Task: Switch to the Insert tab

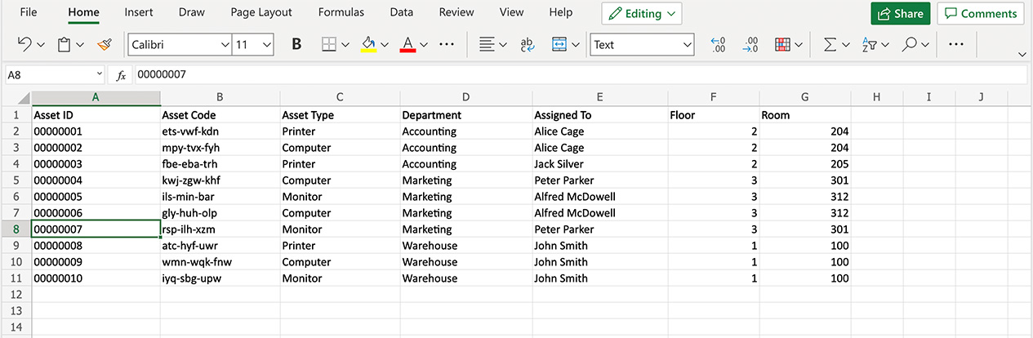Action: (139, 13)
